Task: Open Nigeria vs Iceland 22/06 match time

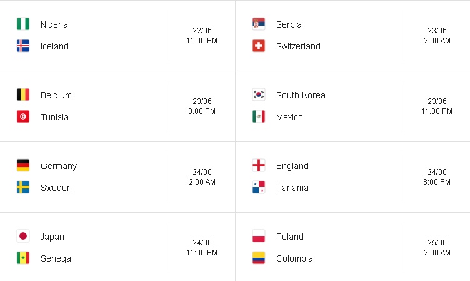Action: 202,36
